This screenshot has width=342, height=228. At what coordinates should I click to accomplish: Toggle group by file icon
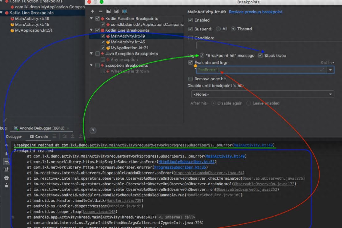pyautogui.click(x=117, y=11)
